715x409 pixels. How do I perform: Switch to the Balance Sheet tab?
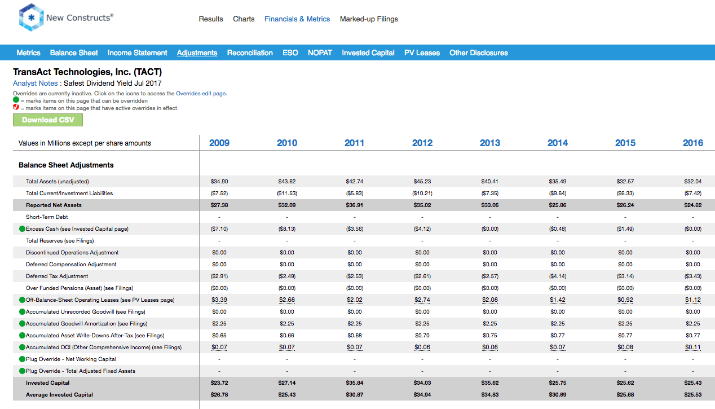(74, 53)
